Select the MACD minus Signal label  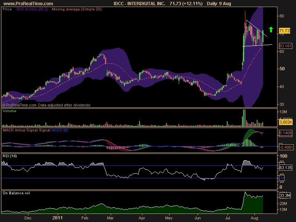click(20, 130)
